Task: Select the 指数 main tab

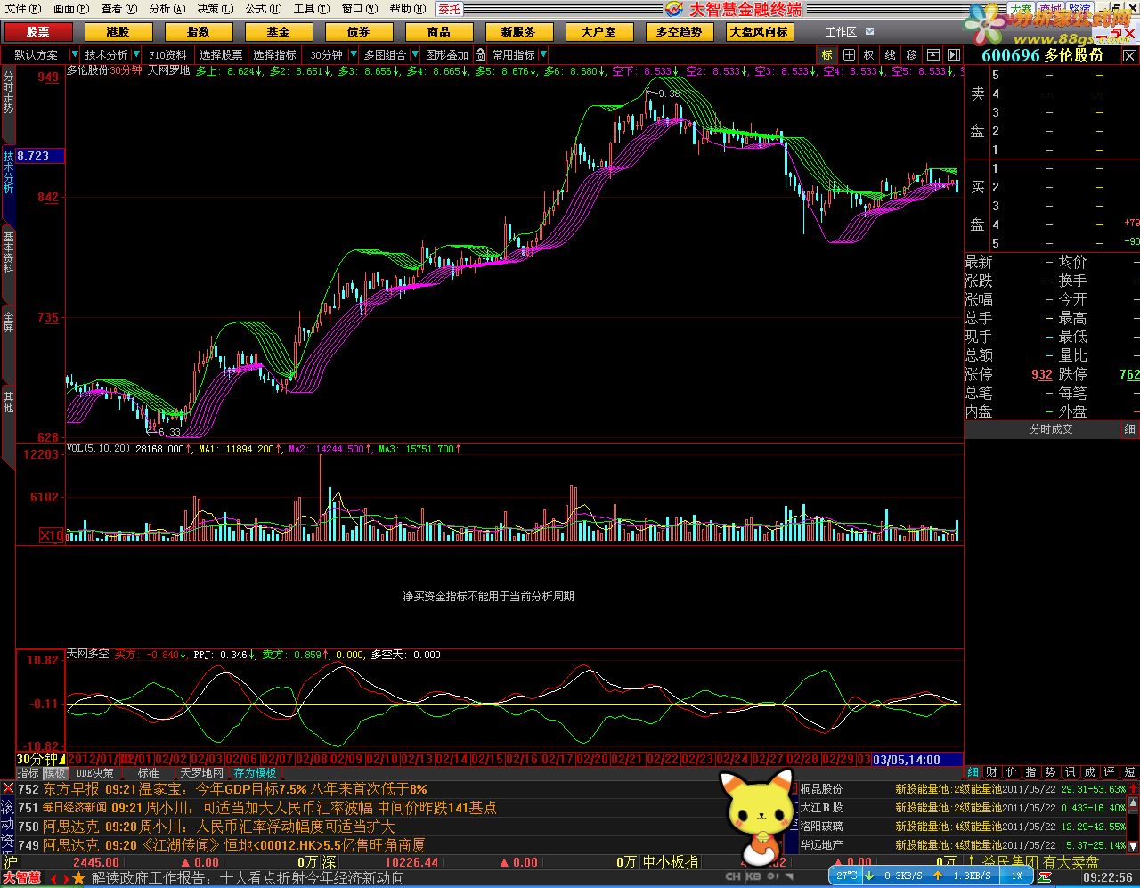Action: [199, 32]
